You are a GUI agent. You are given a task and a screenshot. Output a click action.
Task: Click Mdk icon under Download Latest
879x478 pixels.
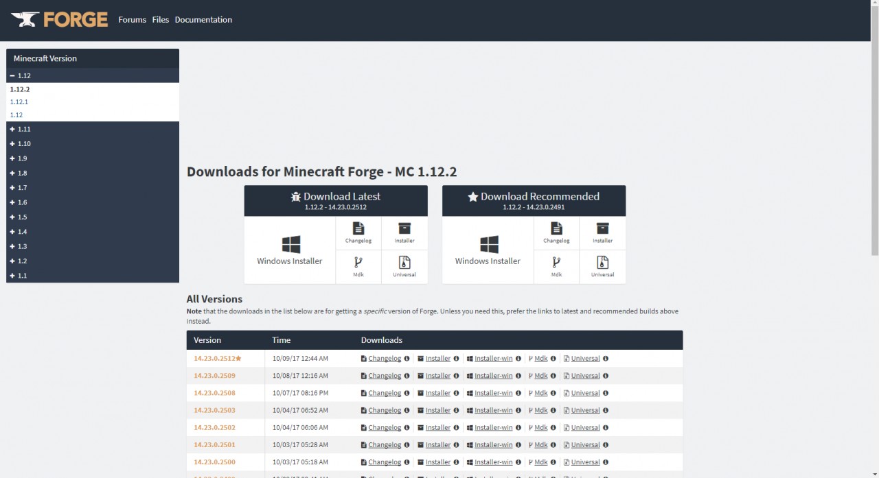358,267
